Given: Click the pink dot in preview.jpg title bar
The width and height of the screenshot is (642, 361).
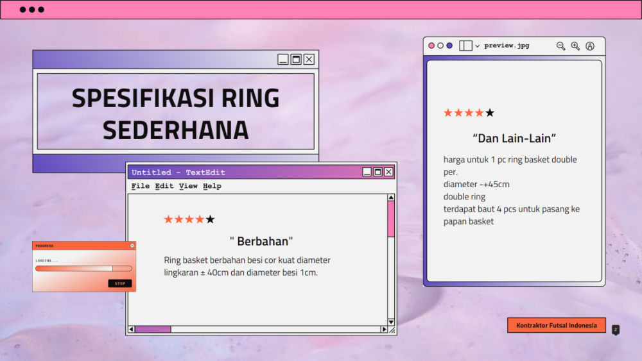Looking at the screenshot, I should point(431,46).
